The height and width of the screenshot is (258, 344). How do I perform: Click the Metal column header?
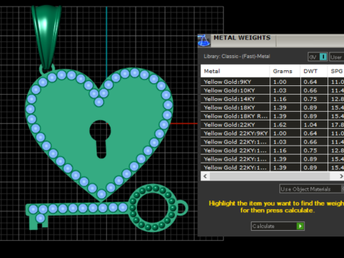[x=235, y=71]
